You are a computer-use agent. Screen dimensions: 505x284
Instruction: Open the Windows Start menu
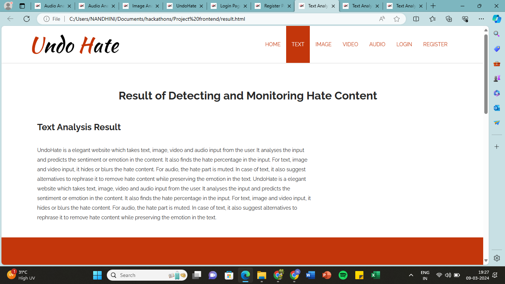click(x=97, y=275)
